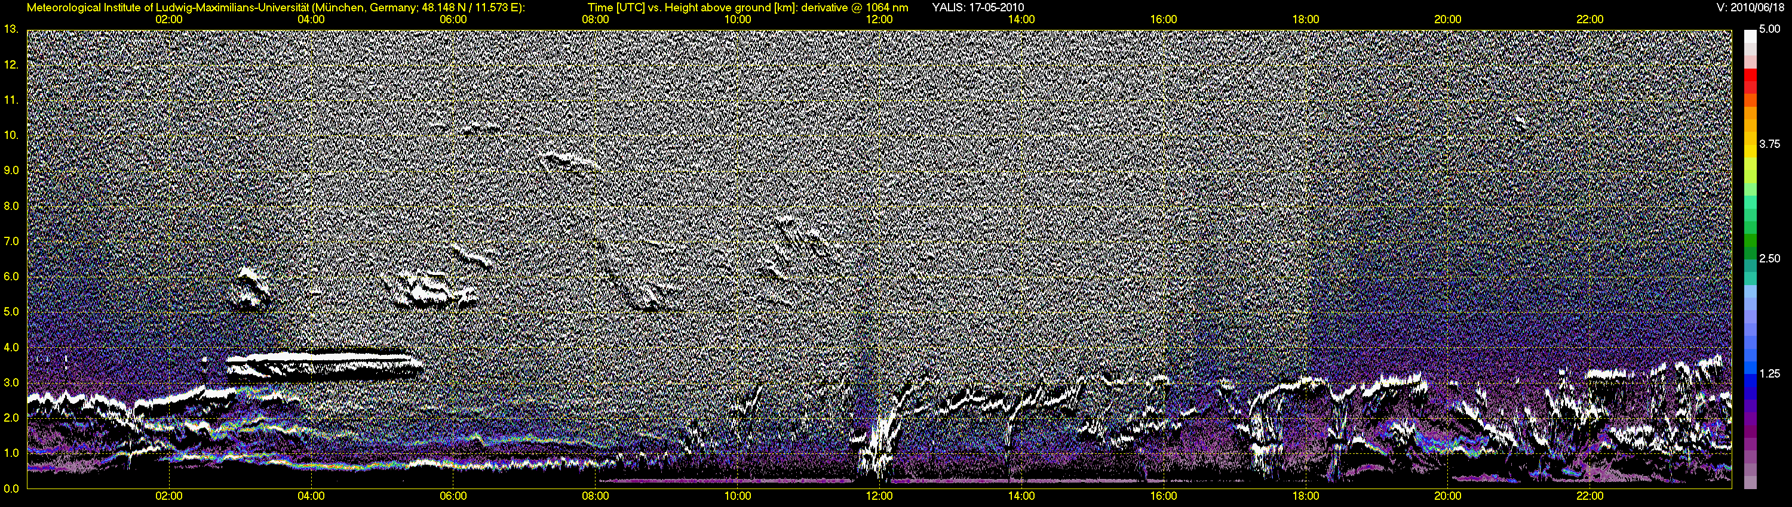1792x507 pixels.
Task: Click the 'derivative @ 1064 nm' text
Action: [854, 8]
